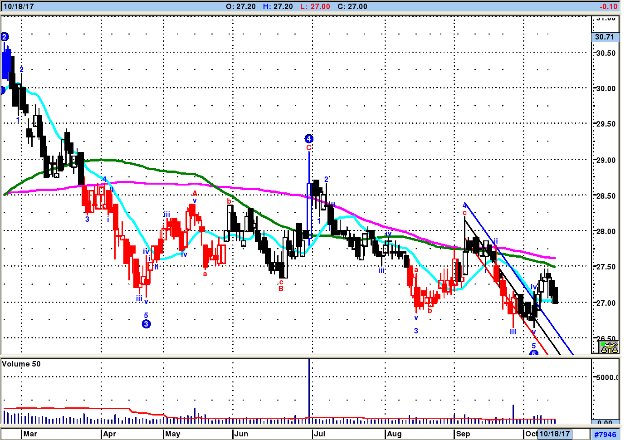Click the circled 2 wave label
Screen dimensions: 635x440
(x=5, y=37)
